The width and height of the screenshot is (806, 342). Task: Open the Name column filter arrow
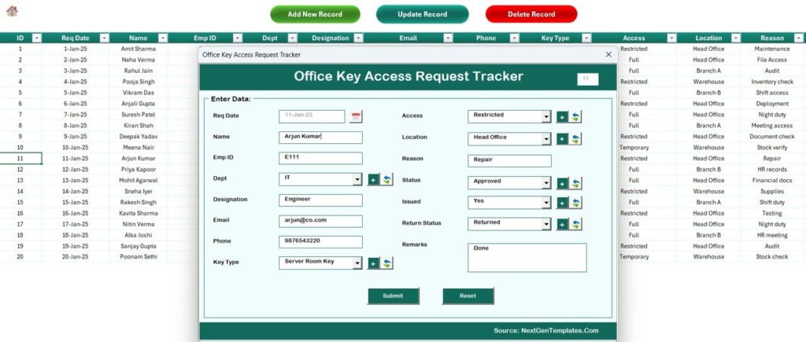pyautogui.click(x=162, y=38)
